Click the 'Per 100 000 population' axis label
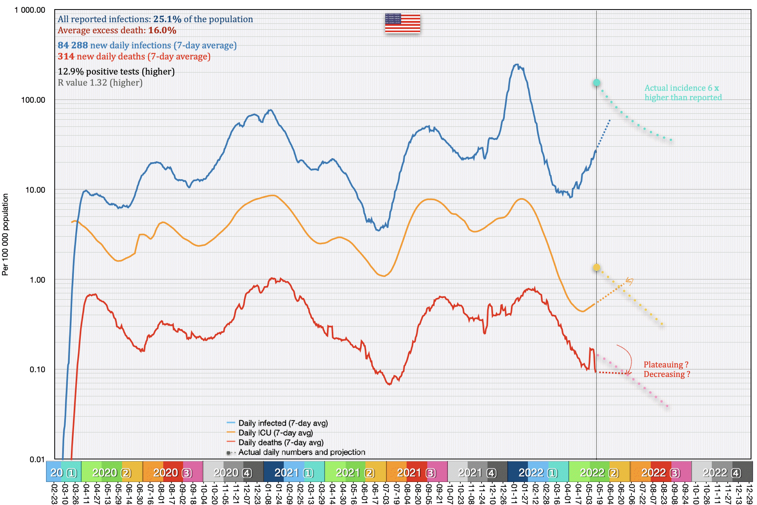757x505 pixels. point(5,234)
